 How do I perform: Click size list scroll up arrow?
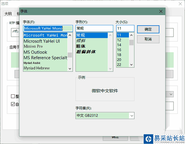131,35
